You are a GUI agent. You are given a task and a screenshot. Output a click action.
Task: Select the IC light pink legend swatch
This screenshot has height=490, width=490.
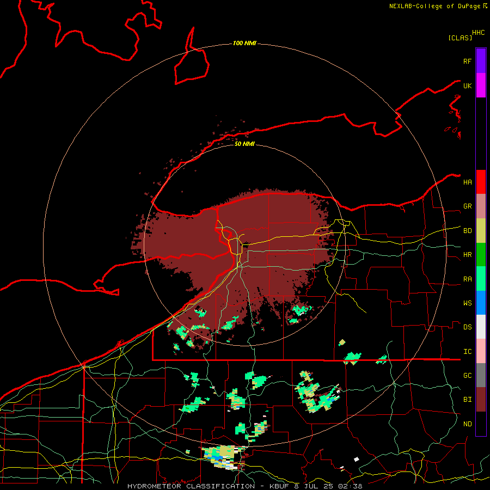click(481, 351)
